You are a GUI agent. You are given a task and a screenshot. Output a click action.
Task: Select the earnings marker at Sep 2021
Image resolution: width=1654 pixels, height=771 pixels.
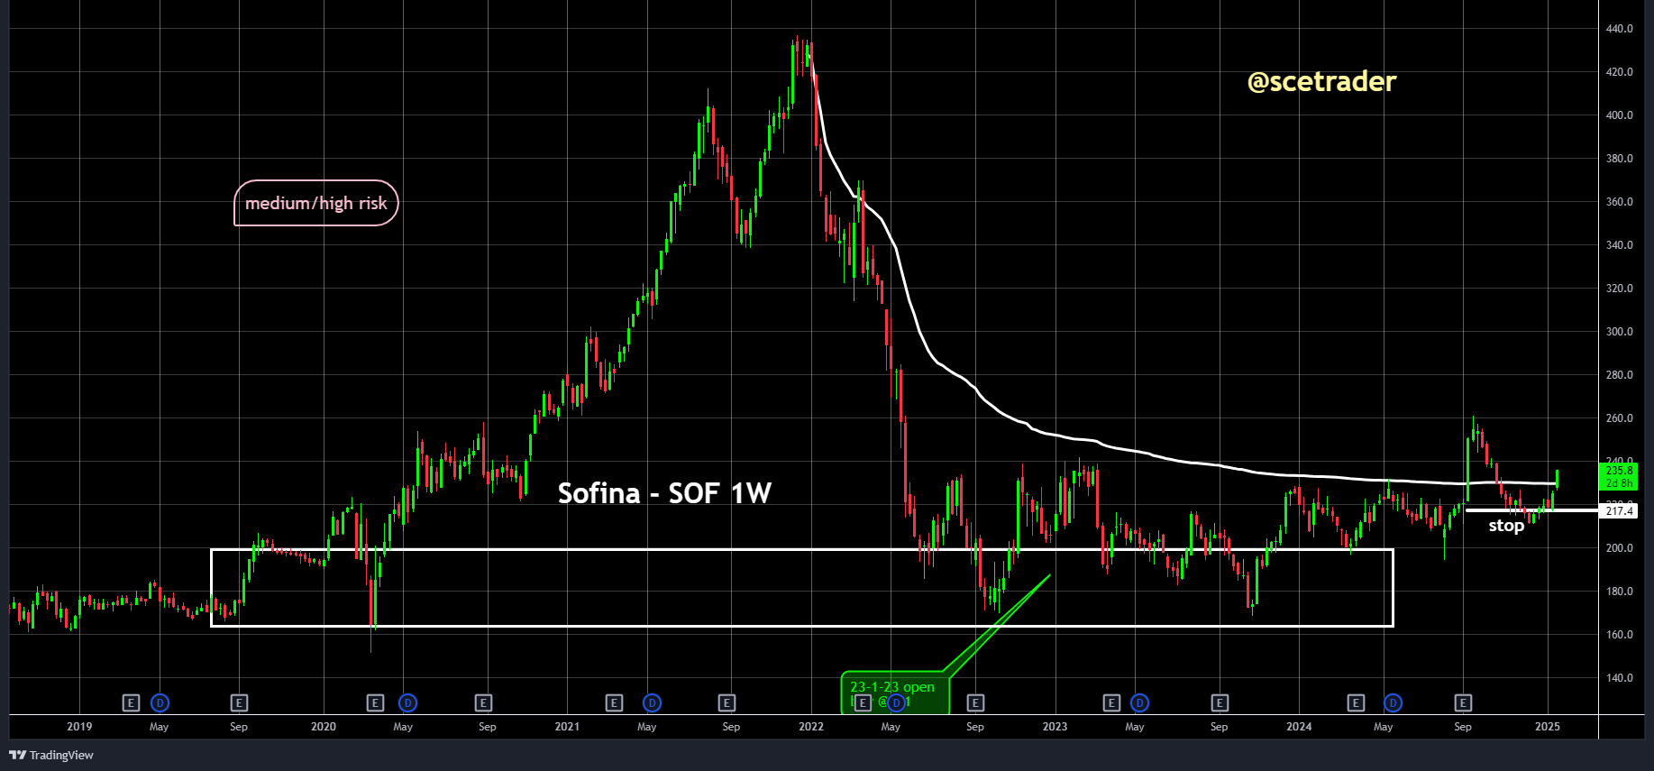[x=726, y=702]
